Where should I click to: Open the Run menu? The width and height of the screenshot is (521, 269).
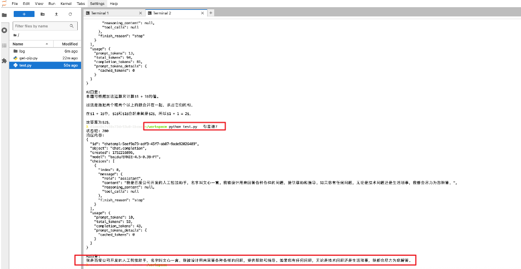[x=52, y=4]
